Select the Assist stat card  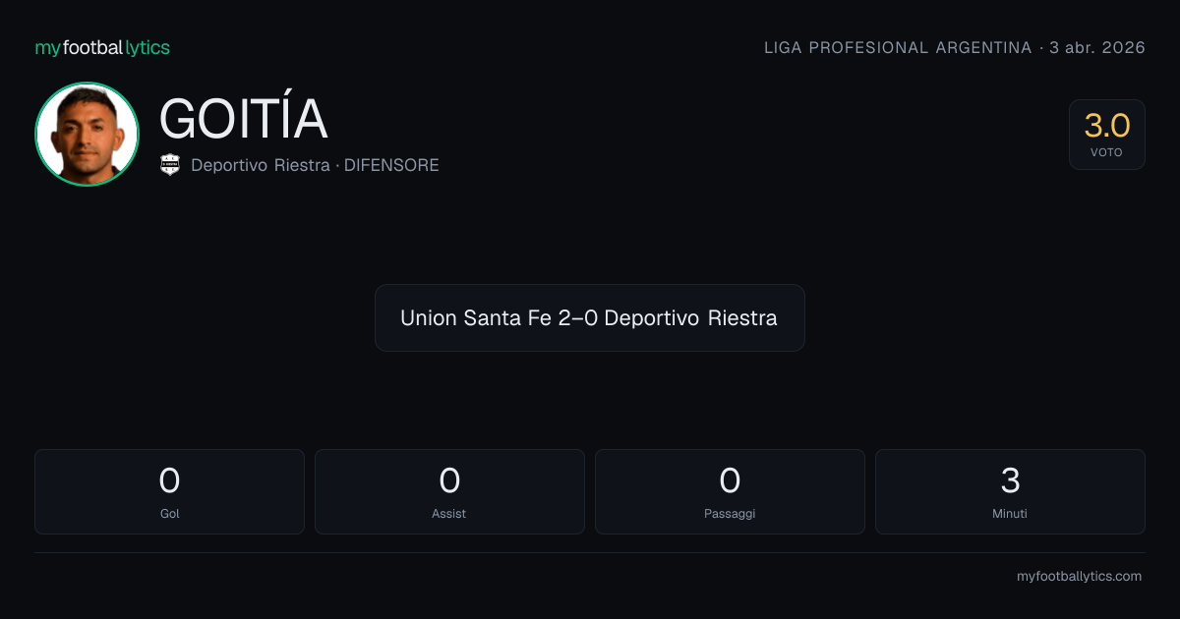click(x=449, y=491)
